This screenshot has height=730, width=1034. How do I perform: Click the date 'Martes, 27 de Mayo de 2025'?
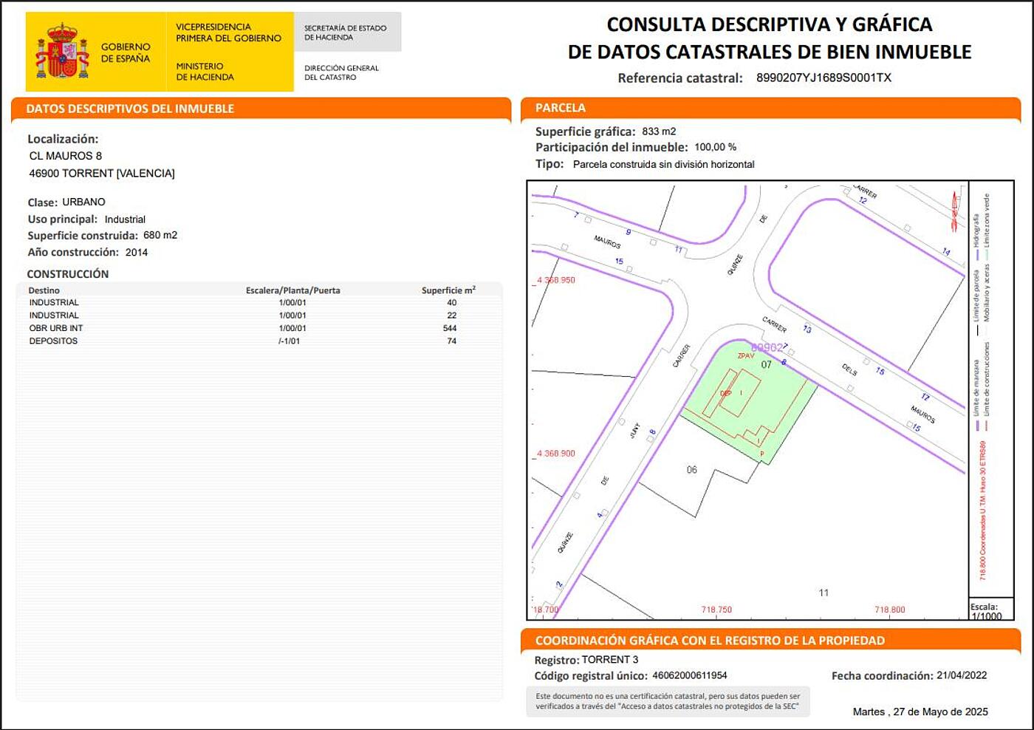pyautogui.click(x=920, y=712)
